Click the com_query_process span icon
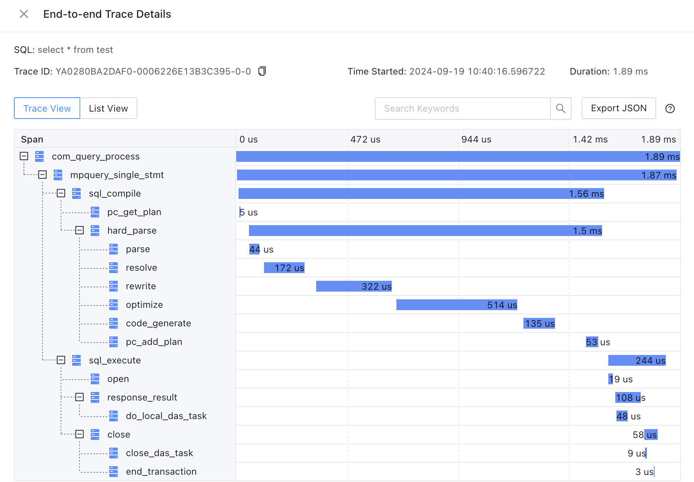Viewport: 694px width, 482px height. point(39,156)
